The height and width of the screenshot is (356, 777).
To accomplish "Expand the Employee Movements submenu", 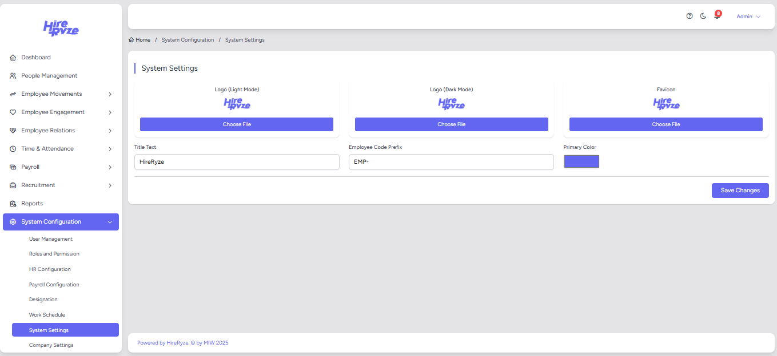I will click(x=110, y=94).
